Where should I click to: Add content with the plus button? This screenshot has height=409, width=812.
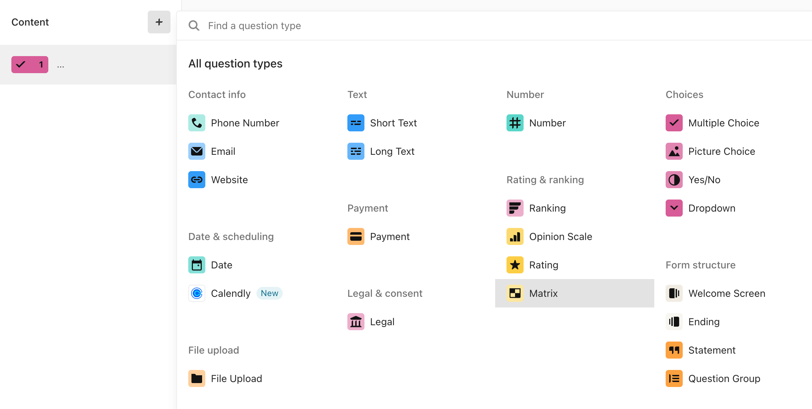[x=159, y=22]
